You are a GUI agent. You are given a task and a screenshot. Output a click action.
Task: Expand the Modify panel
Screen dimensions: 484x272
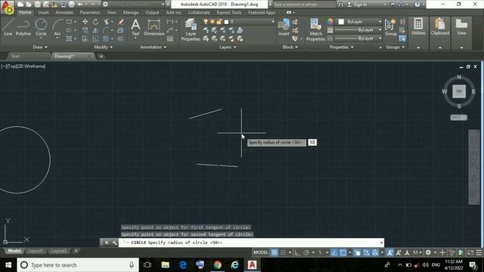pyautogui.click(x=104, y=47)
